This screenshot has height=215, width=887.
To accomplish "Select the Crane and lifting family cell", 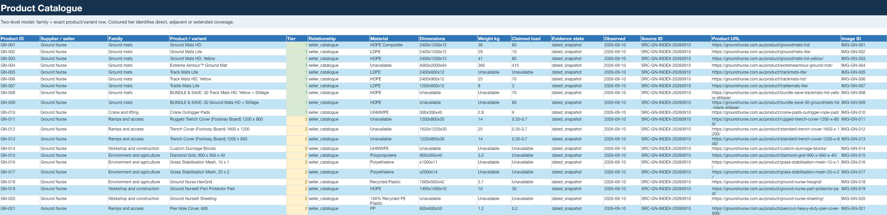I will click(x=138, y=112).
